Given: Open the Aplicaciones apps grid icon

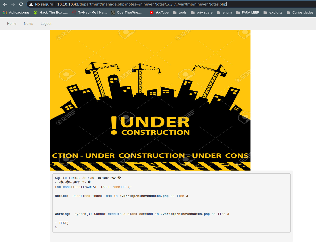Looking at the screenshot, I should [x=5, y=12].
